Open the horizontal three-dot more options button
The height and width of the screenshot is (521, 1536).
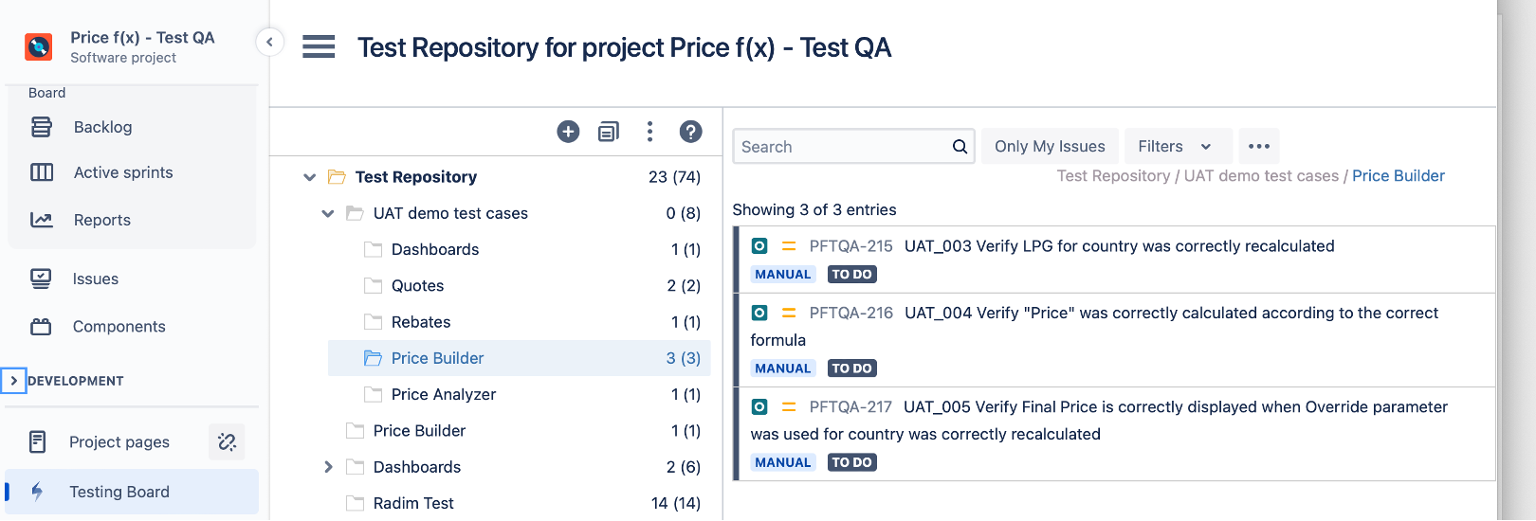tap(1259, 146)
